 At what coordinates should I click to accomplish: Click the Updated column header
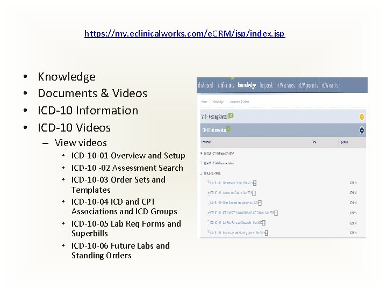(x=343, y=142)
